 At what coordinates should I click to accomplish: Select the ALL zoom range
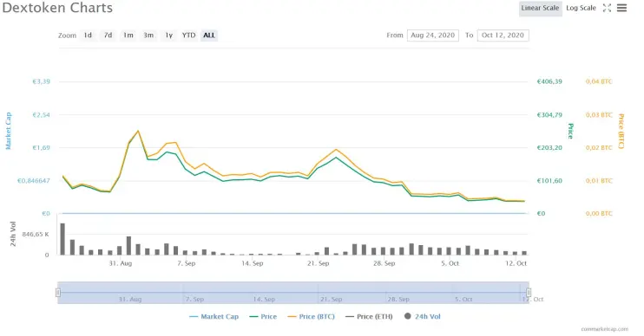[209, 36]
